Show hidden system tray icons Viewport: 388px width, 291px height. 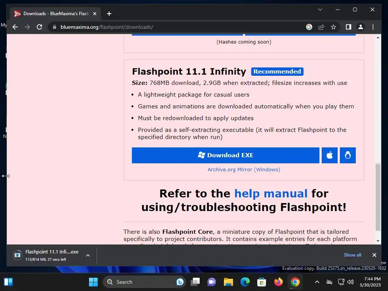click(x=317, y=282)
